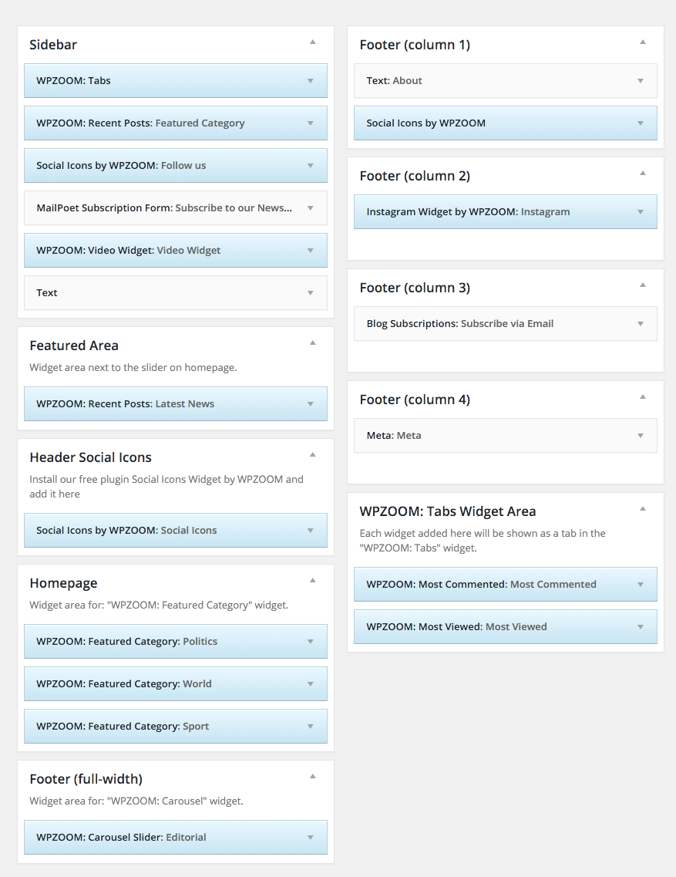The height and width of the screenshot is (877, 676).
Task: Expand the Social Icons: Follow us arrow
Action: [x=311, y=166]
